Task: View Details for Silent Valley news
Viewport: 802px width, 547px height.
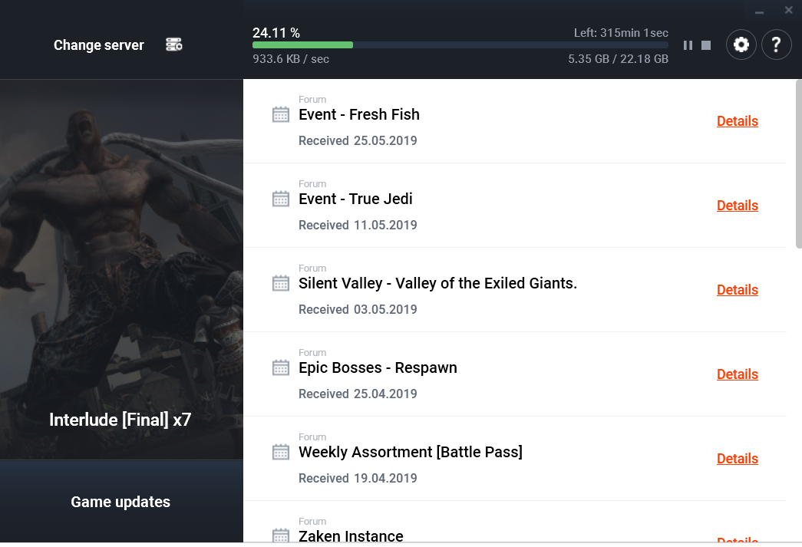Action: click(x=737, y=290)
